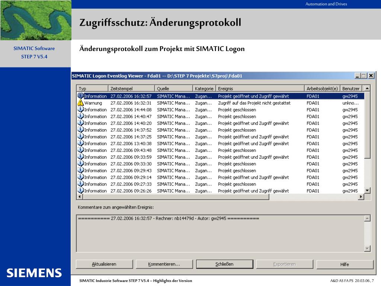The width and height of the screenshot is (381, 286).
Task: Select the timestamp '27.02.2006 14:37:52'
Action: [x=131, y=130]
